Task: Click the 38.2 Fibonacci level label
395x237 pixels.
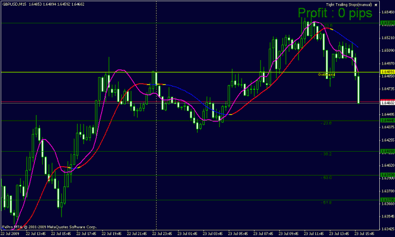Action: coord(327,154)
